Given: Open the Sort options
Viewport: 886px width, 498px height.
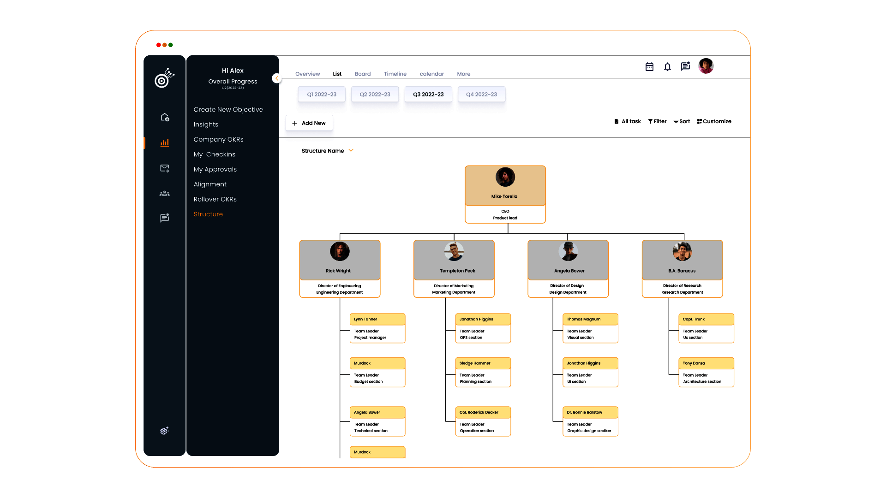Looking at the screenshot, I should (682, 121).
